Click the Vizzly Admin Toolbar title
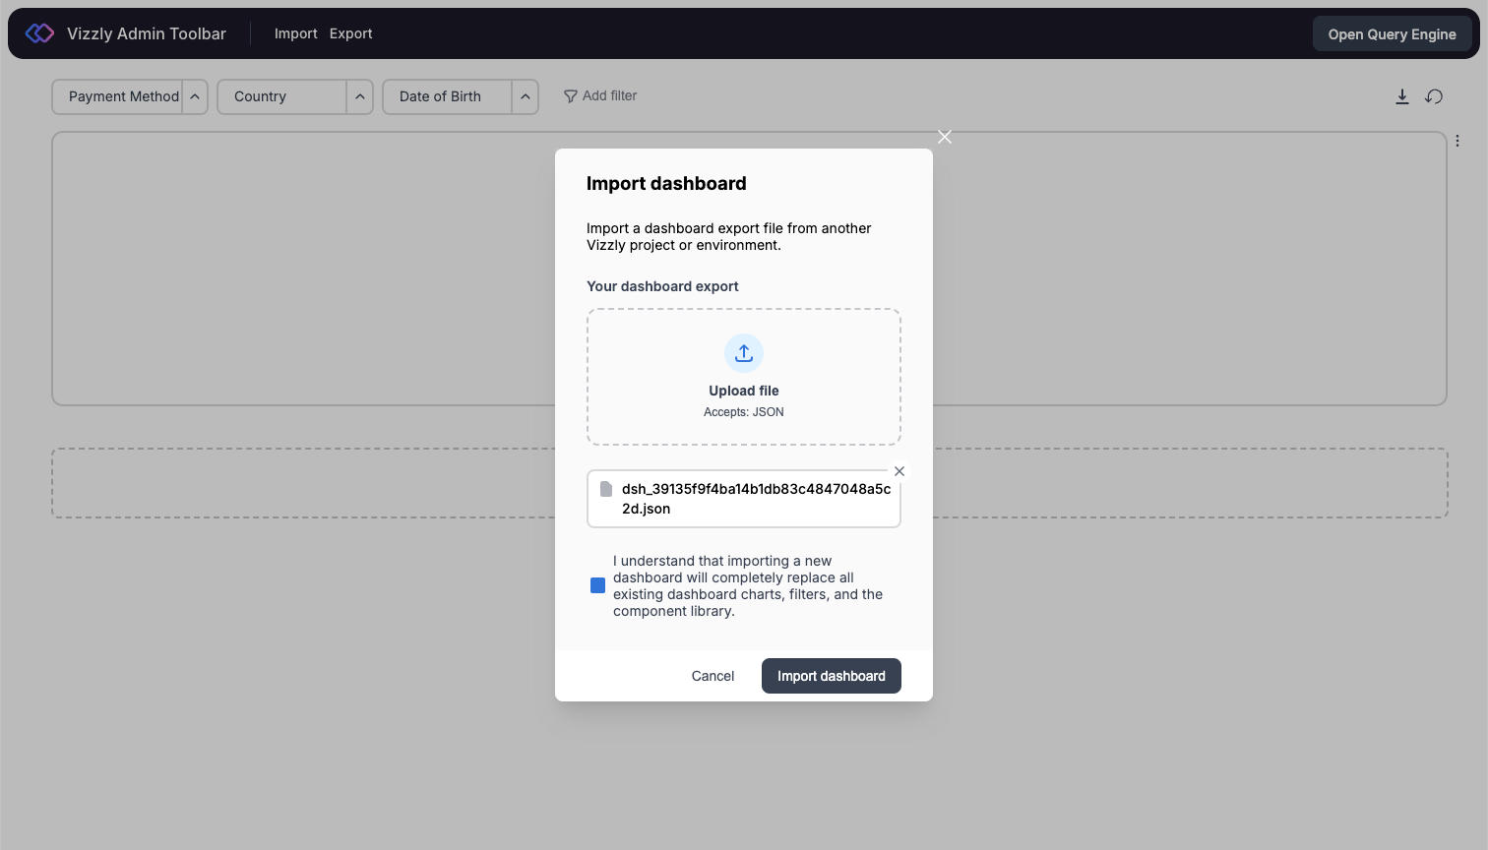1488x850 pixels. (x=147, y=33)
